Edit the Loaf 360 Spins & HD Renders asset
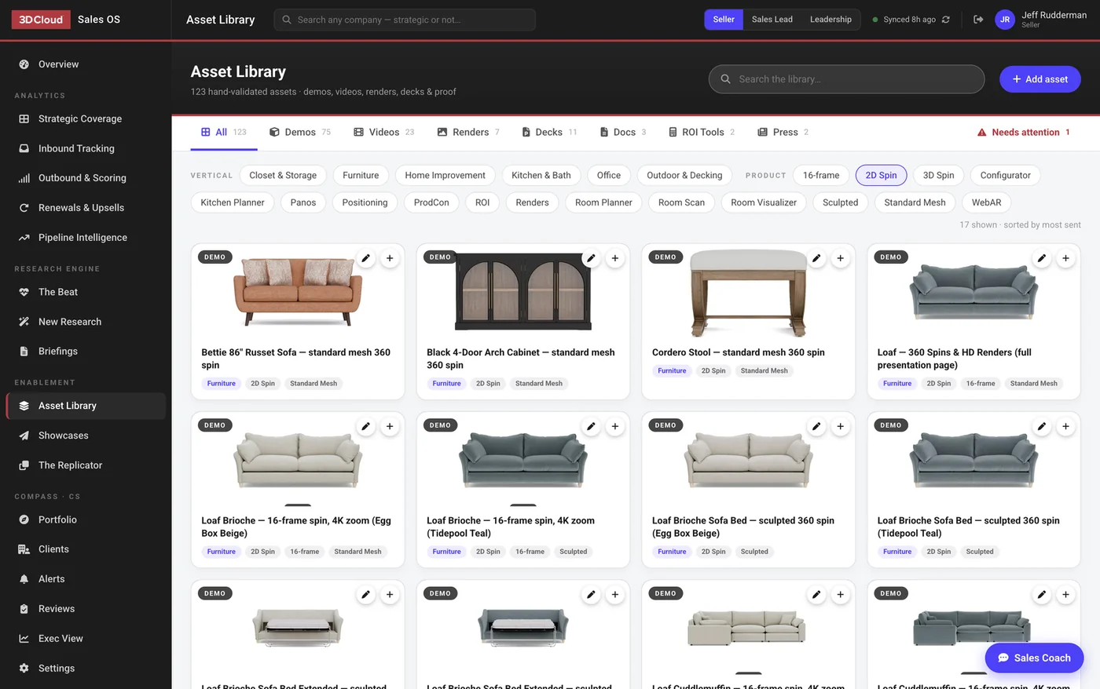This screenshot has width=1100, height=689. 1042,258
